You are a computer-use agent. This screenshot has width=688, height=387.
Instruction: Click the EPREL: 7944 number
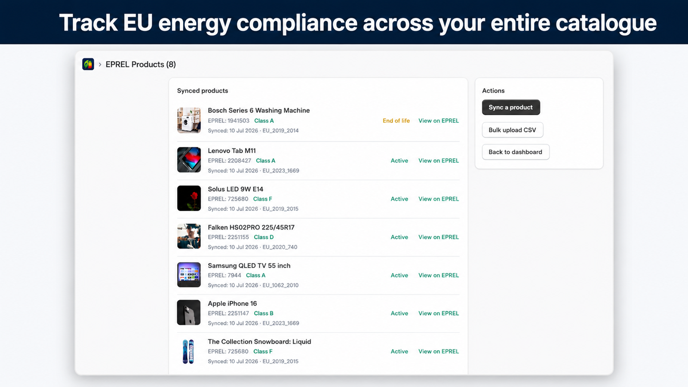(224, 276)
